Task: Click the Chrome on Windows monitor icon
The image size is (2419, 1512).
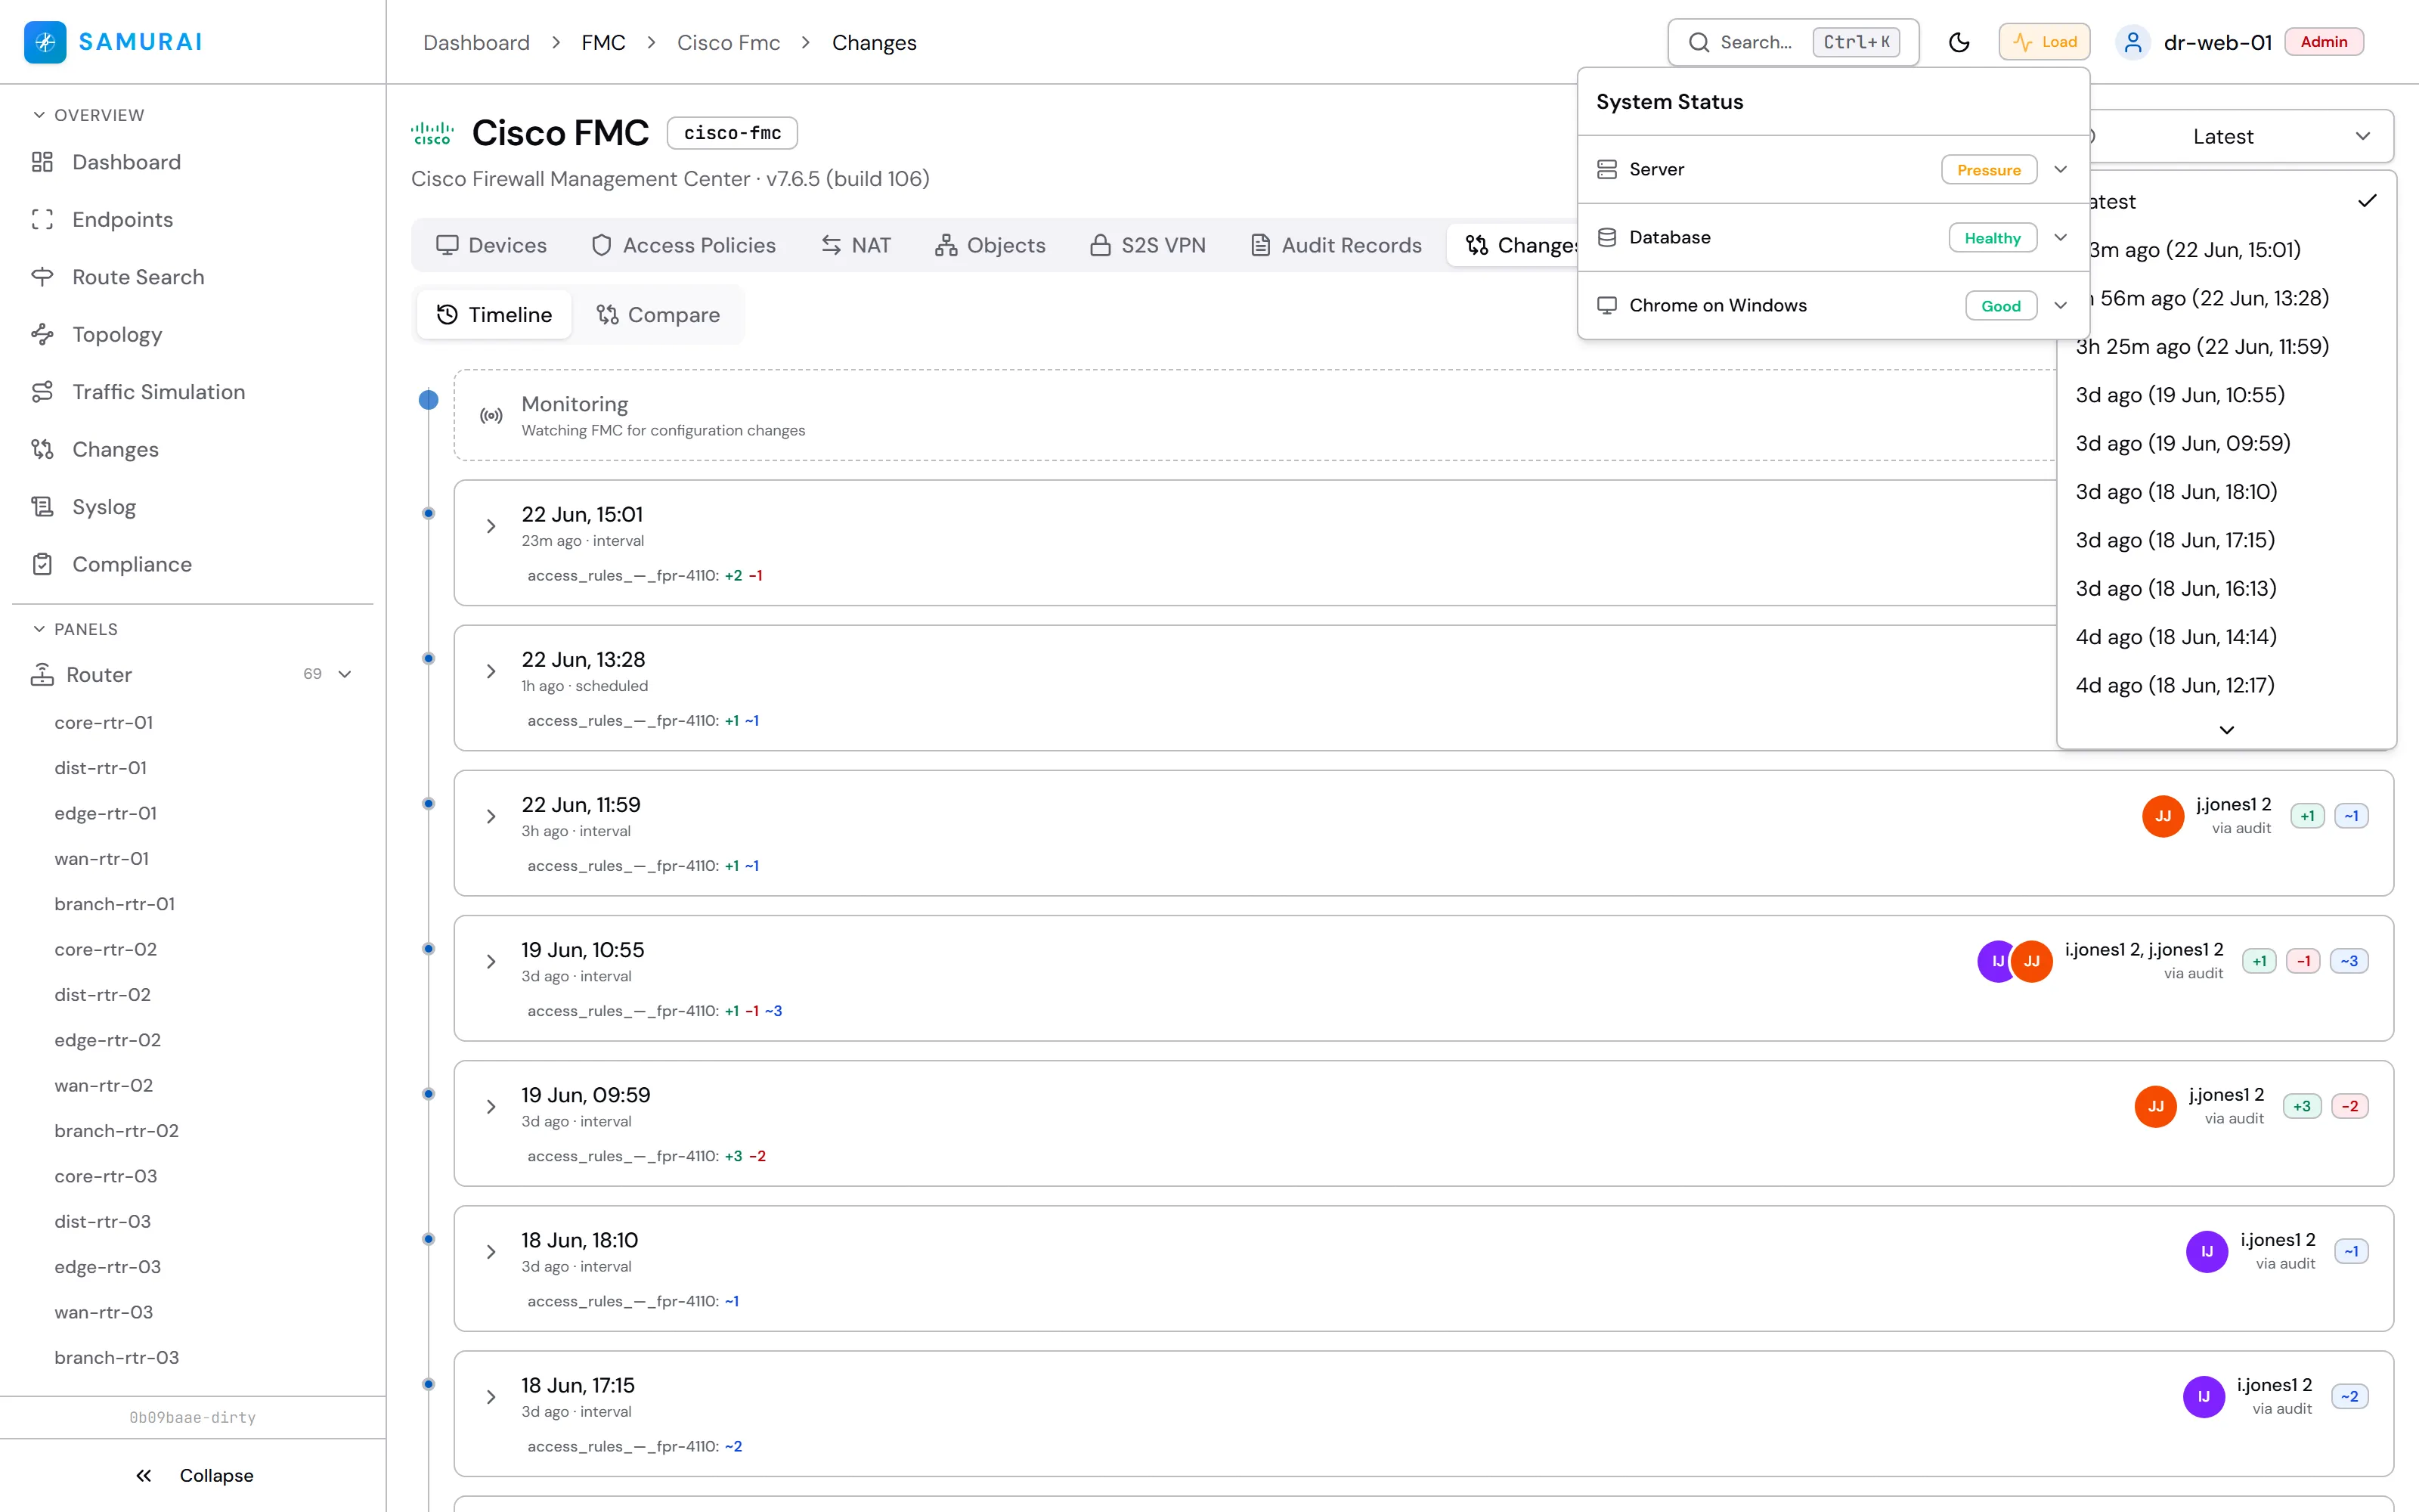Action: (x=1607, y=306)
